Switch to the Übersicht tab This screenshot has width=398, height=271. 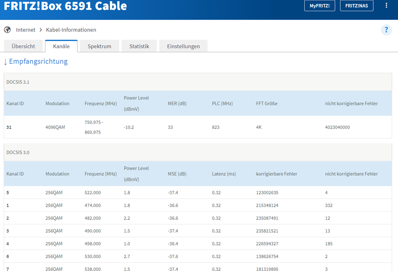click(x=24, y=46)
